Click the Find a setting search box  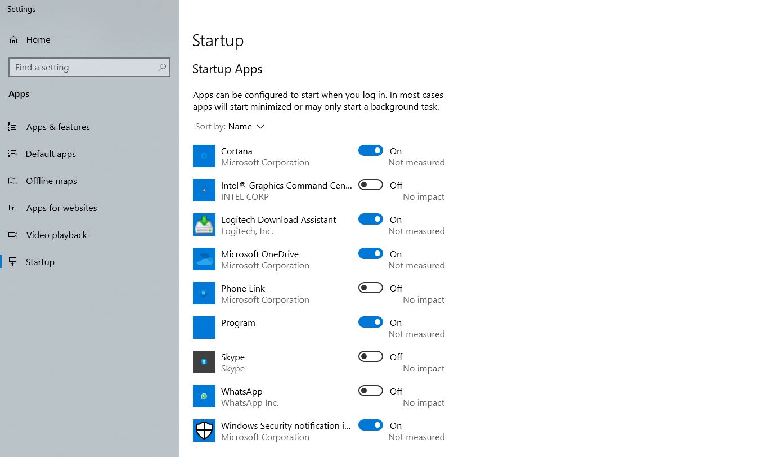click(89, 68)
